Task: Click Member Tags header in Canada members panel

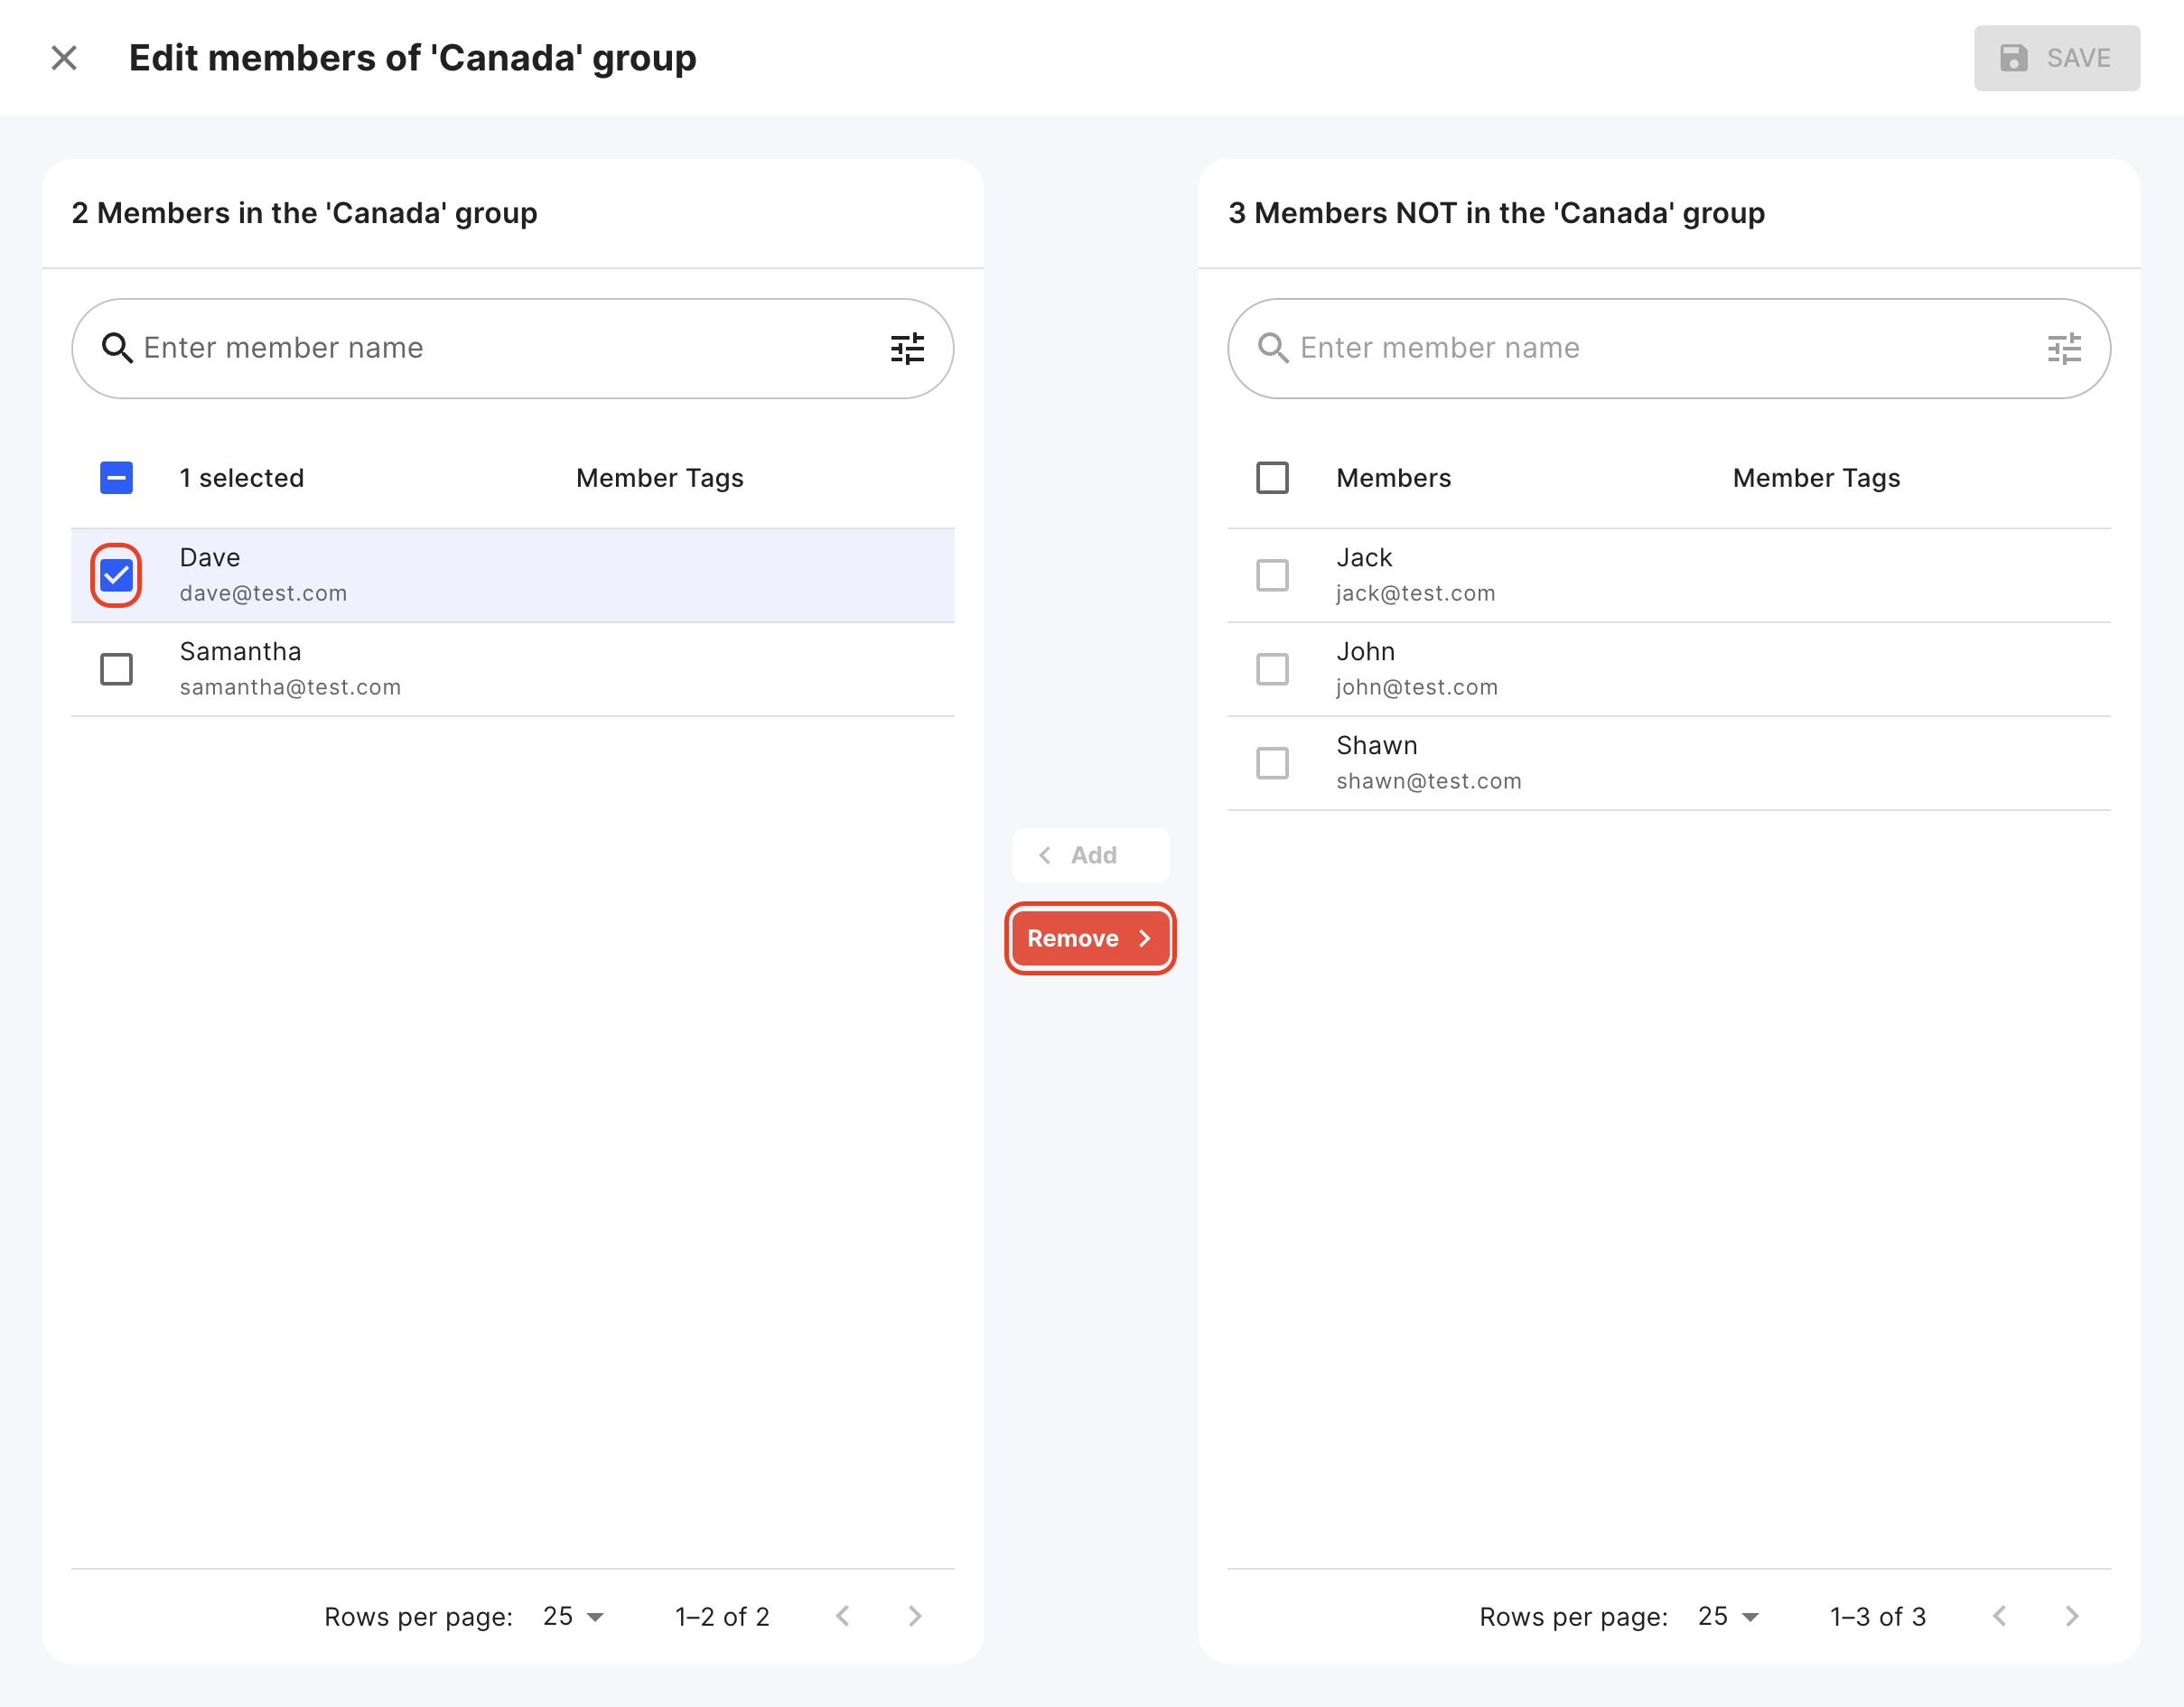Action: click(660, 478)
